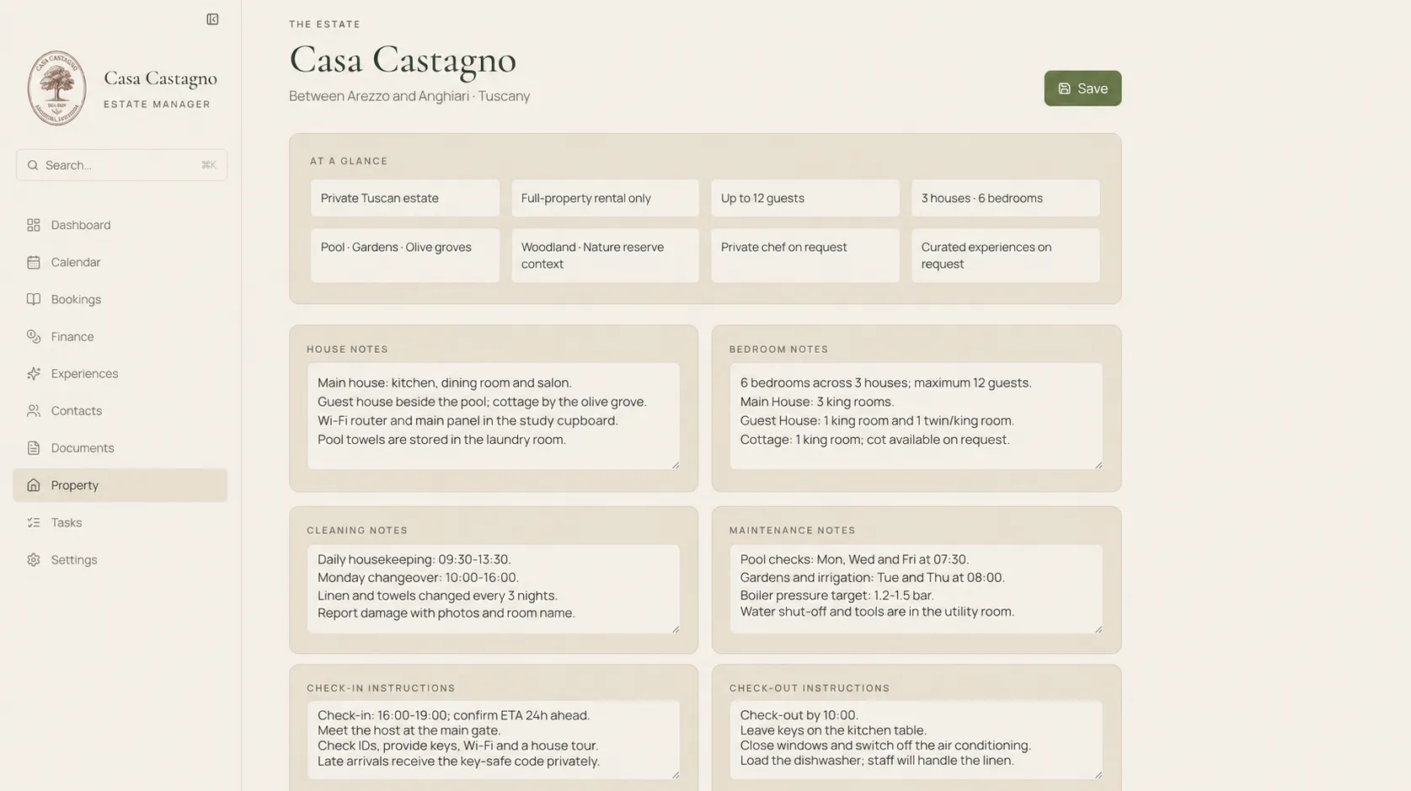1411x791 pixels.
Task: Edit the Bedroom Notes text area
Action: [x=916, y=416]
